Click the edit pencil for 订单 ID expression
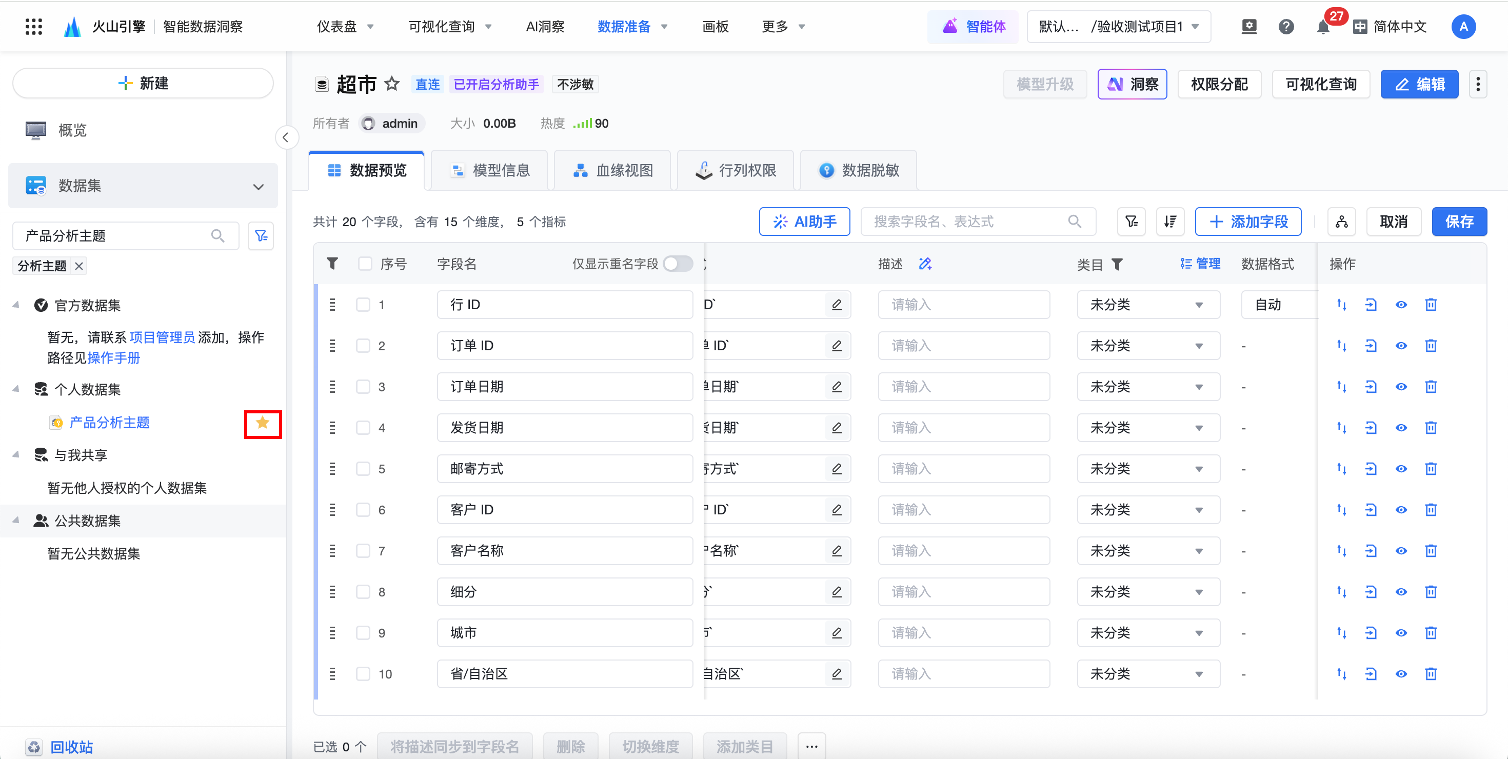Image resolution: width=1508 pixels, height=759 pixels. point(837,346)
